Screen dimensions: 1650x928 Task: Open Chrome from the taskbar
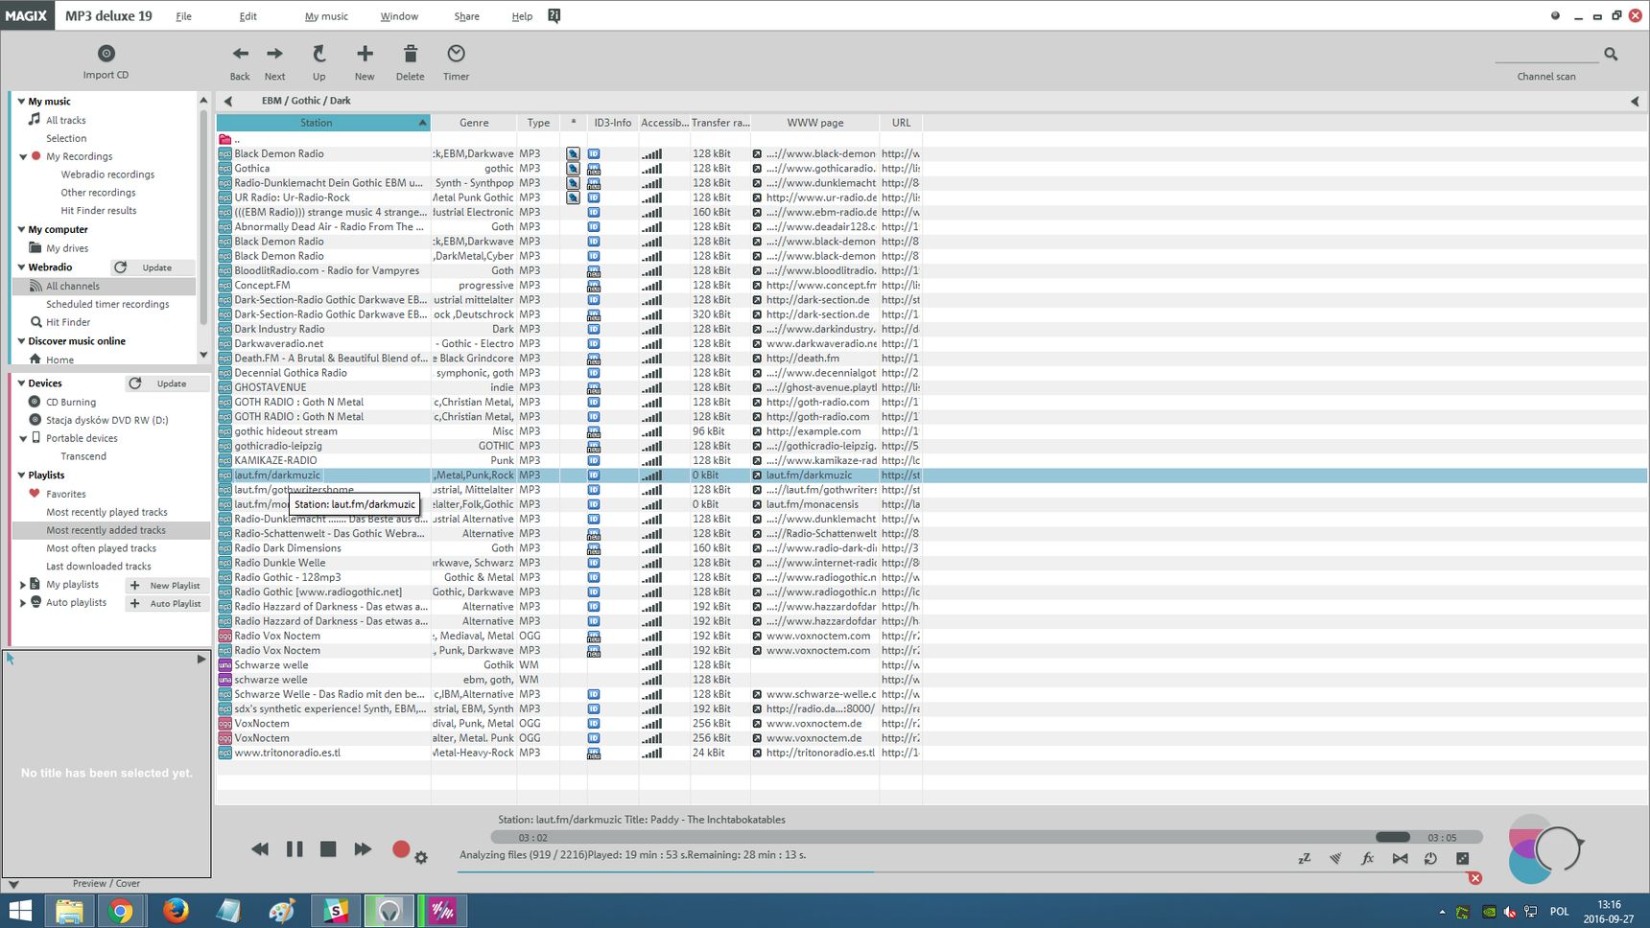tap(121, 911)
